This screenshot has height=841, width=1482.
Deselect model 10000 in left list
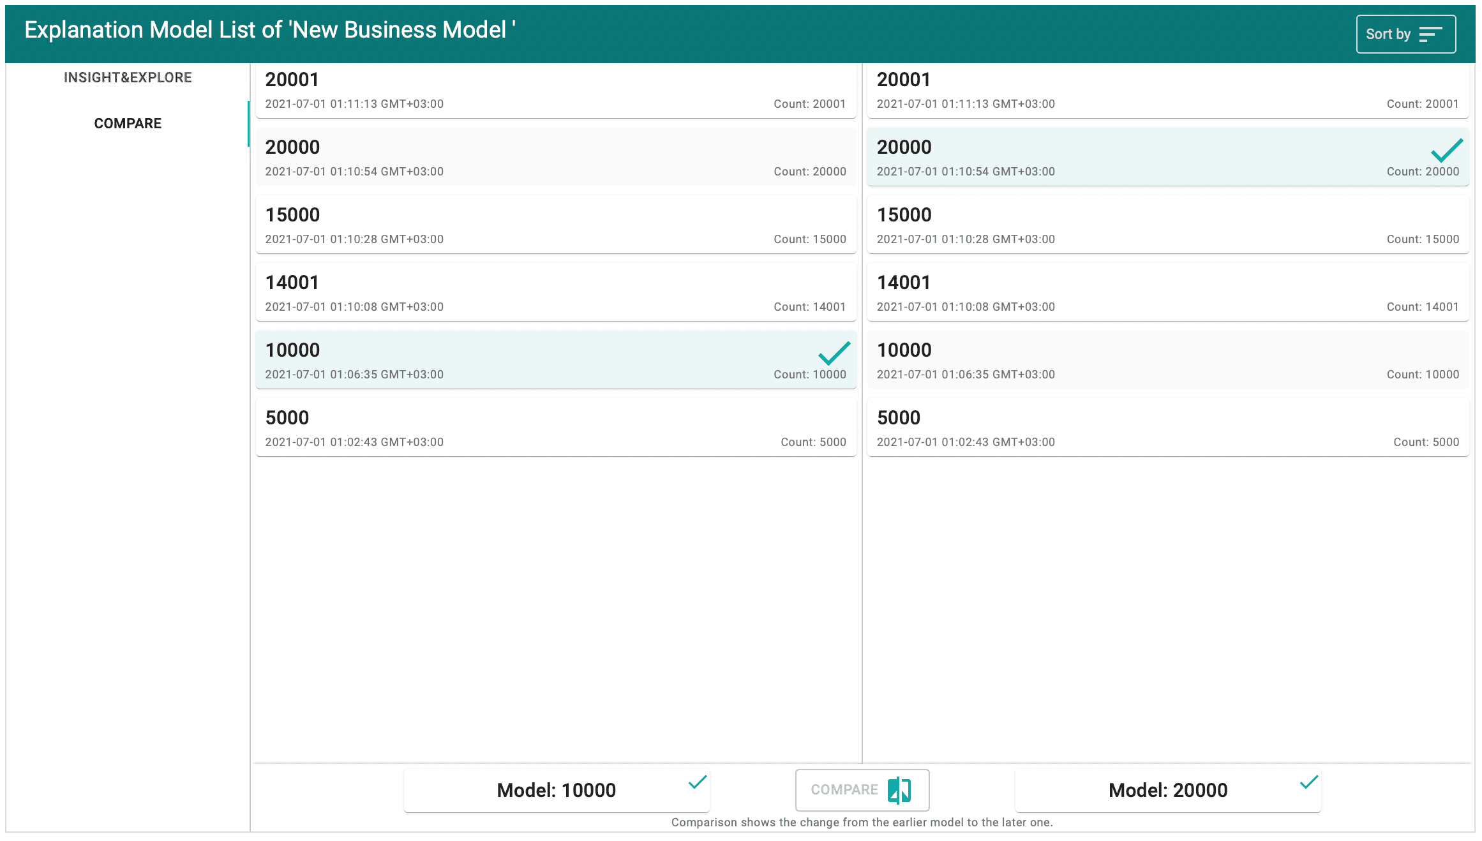coord(556,360)
